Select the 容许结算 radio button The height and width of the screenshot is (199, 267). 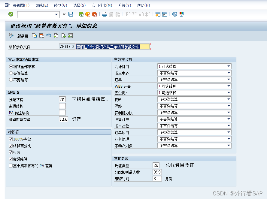(x=11, y=73)
